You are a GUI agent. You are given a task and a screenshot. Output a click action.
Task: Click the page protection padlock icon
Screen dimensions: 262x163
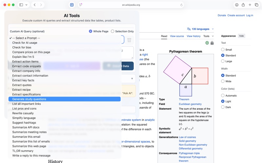[x=212, y=43]
